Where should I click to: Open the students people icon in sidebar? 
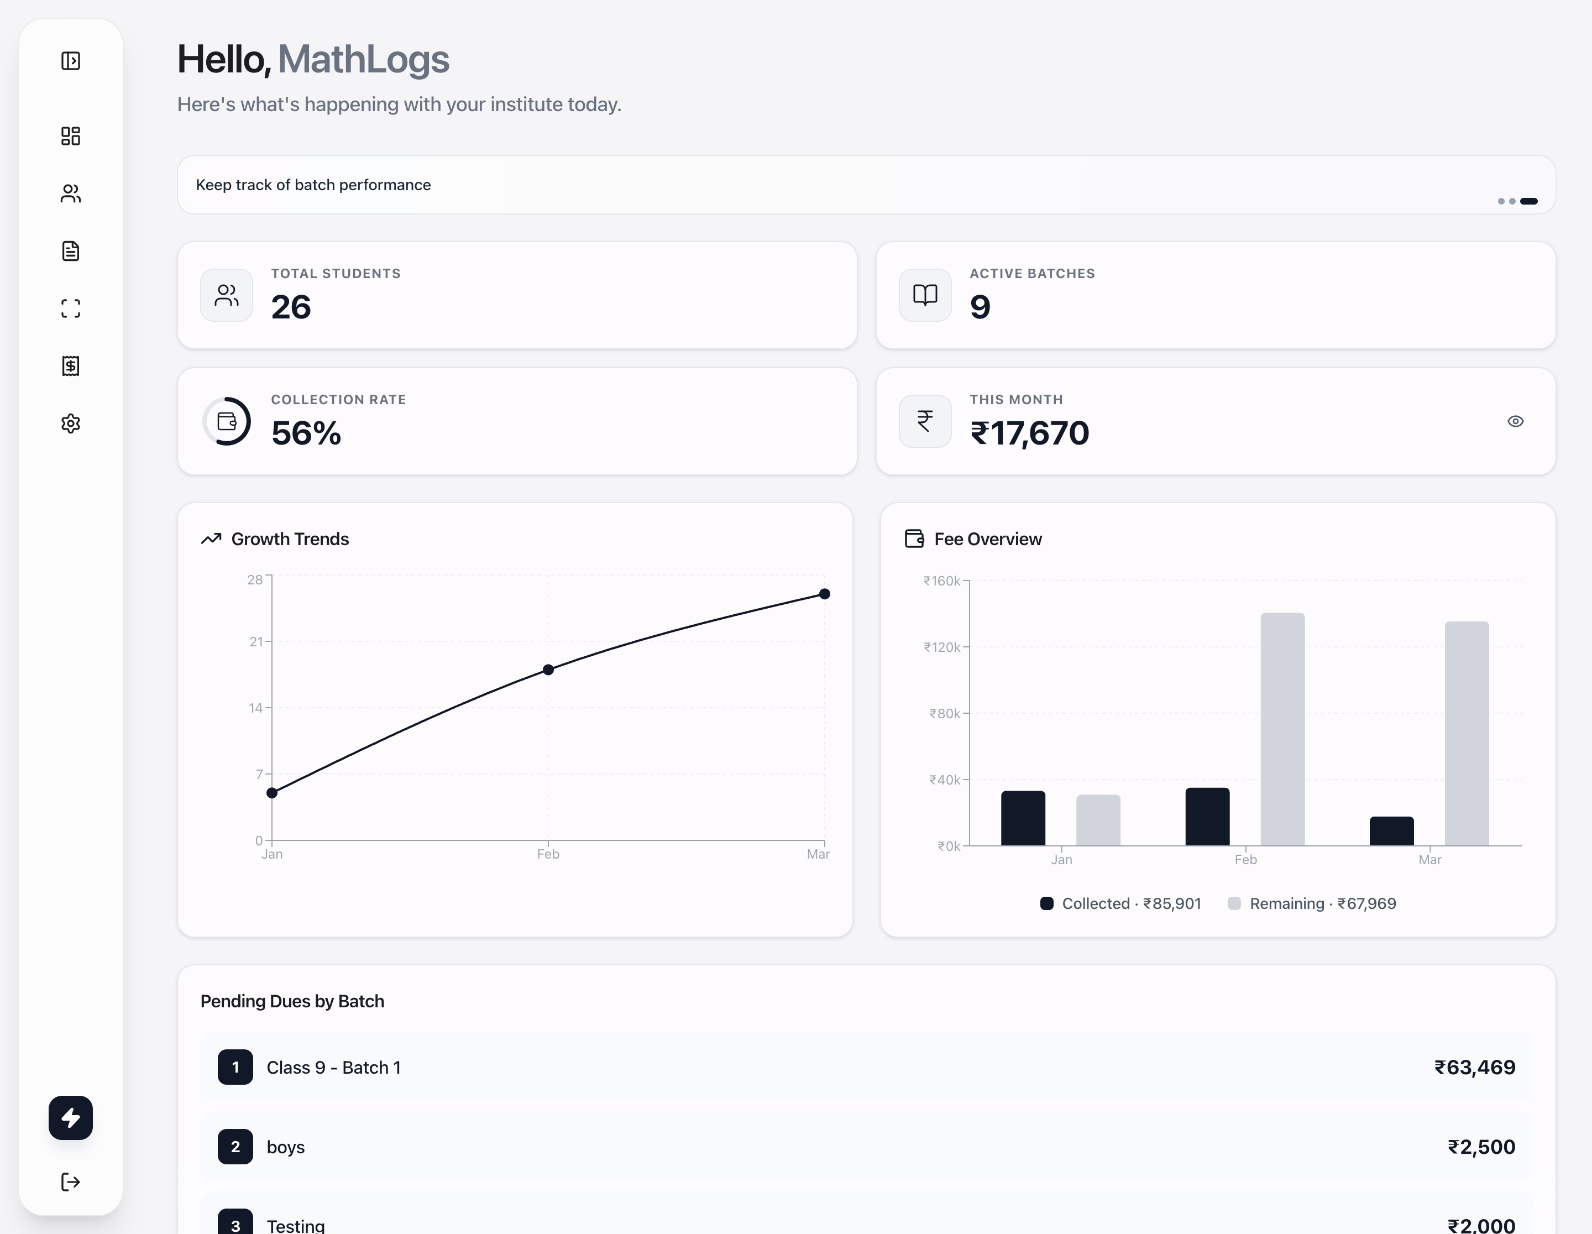coord(71,193)
